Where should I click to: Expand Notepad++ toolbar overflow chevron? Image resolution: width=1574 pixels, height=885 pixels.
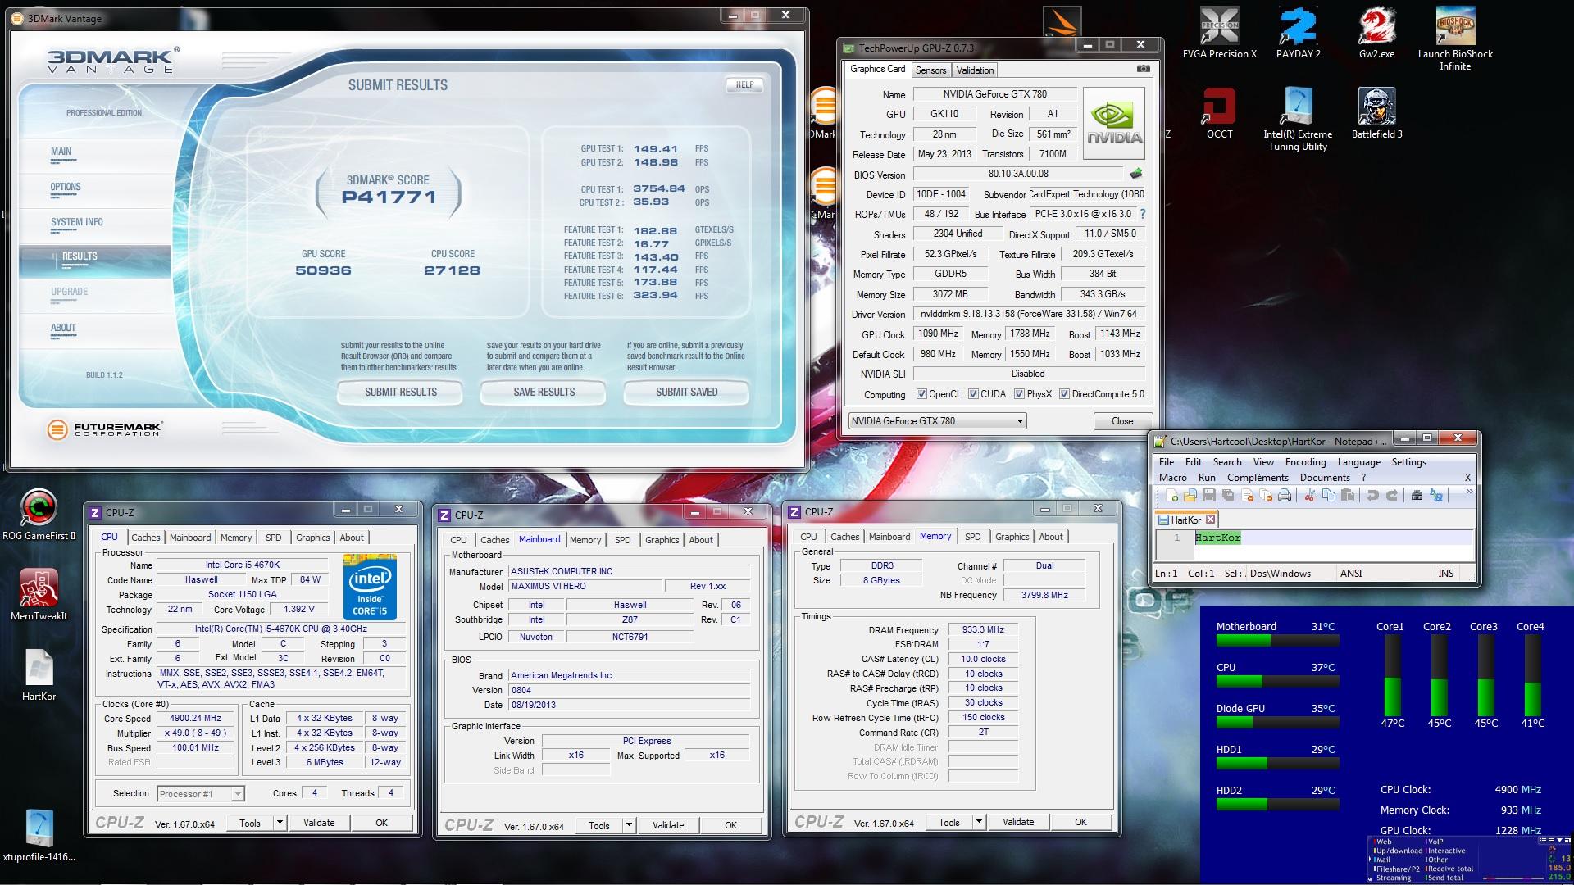coord(1469,492)
